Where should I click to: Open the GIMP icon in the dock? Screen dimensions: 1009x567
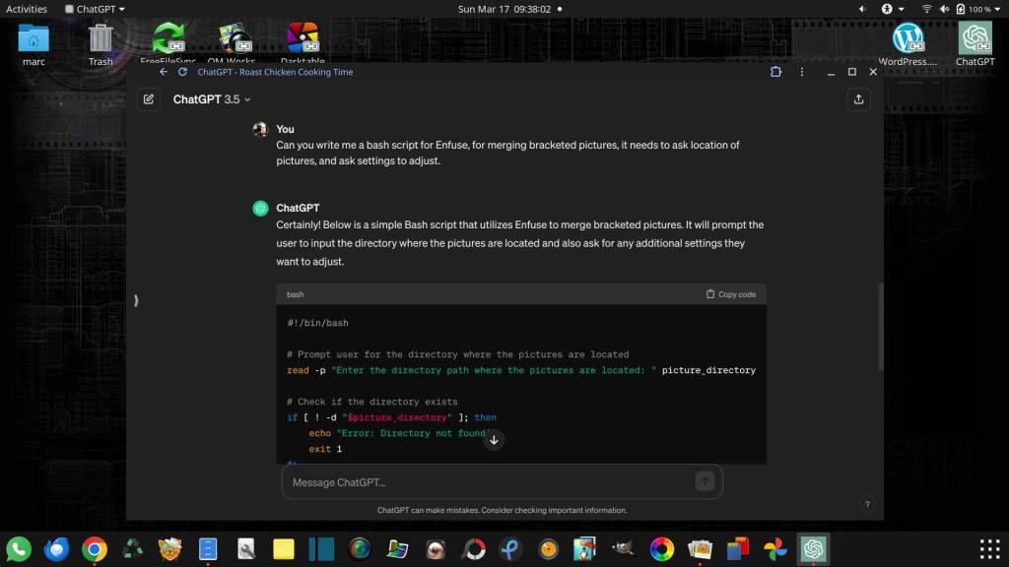click(x=624, y=549)
